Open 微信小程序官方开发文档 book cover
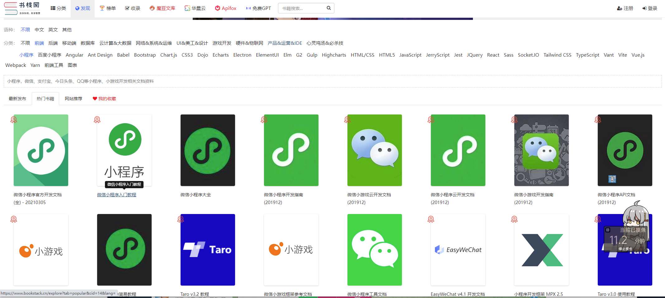The height and width of the screenshot is (298, 665). pyautogui.click(x=41, y=150)
